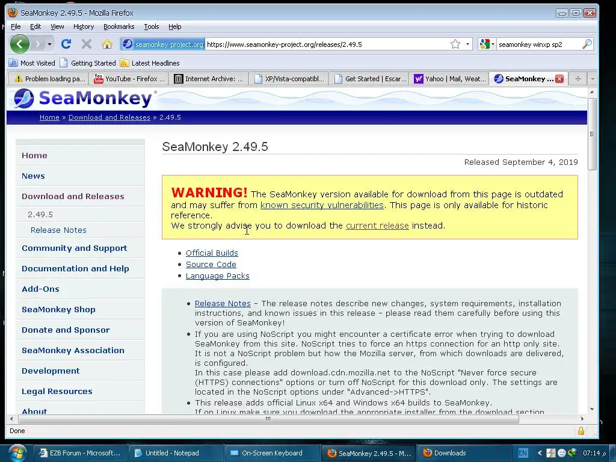Open a new tab with the plus button

pyautogui.click(x=577, y=79)
